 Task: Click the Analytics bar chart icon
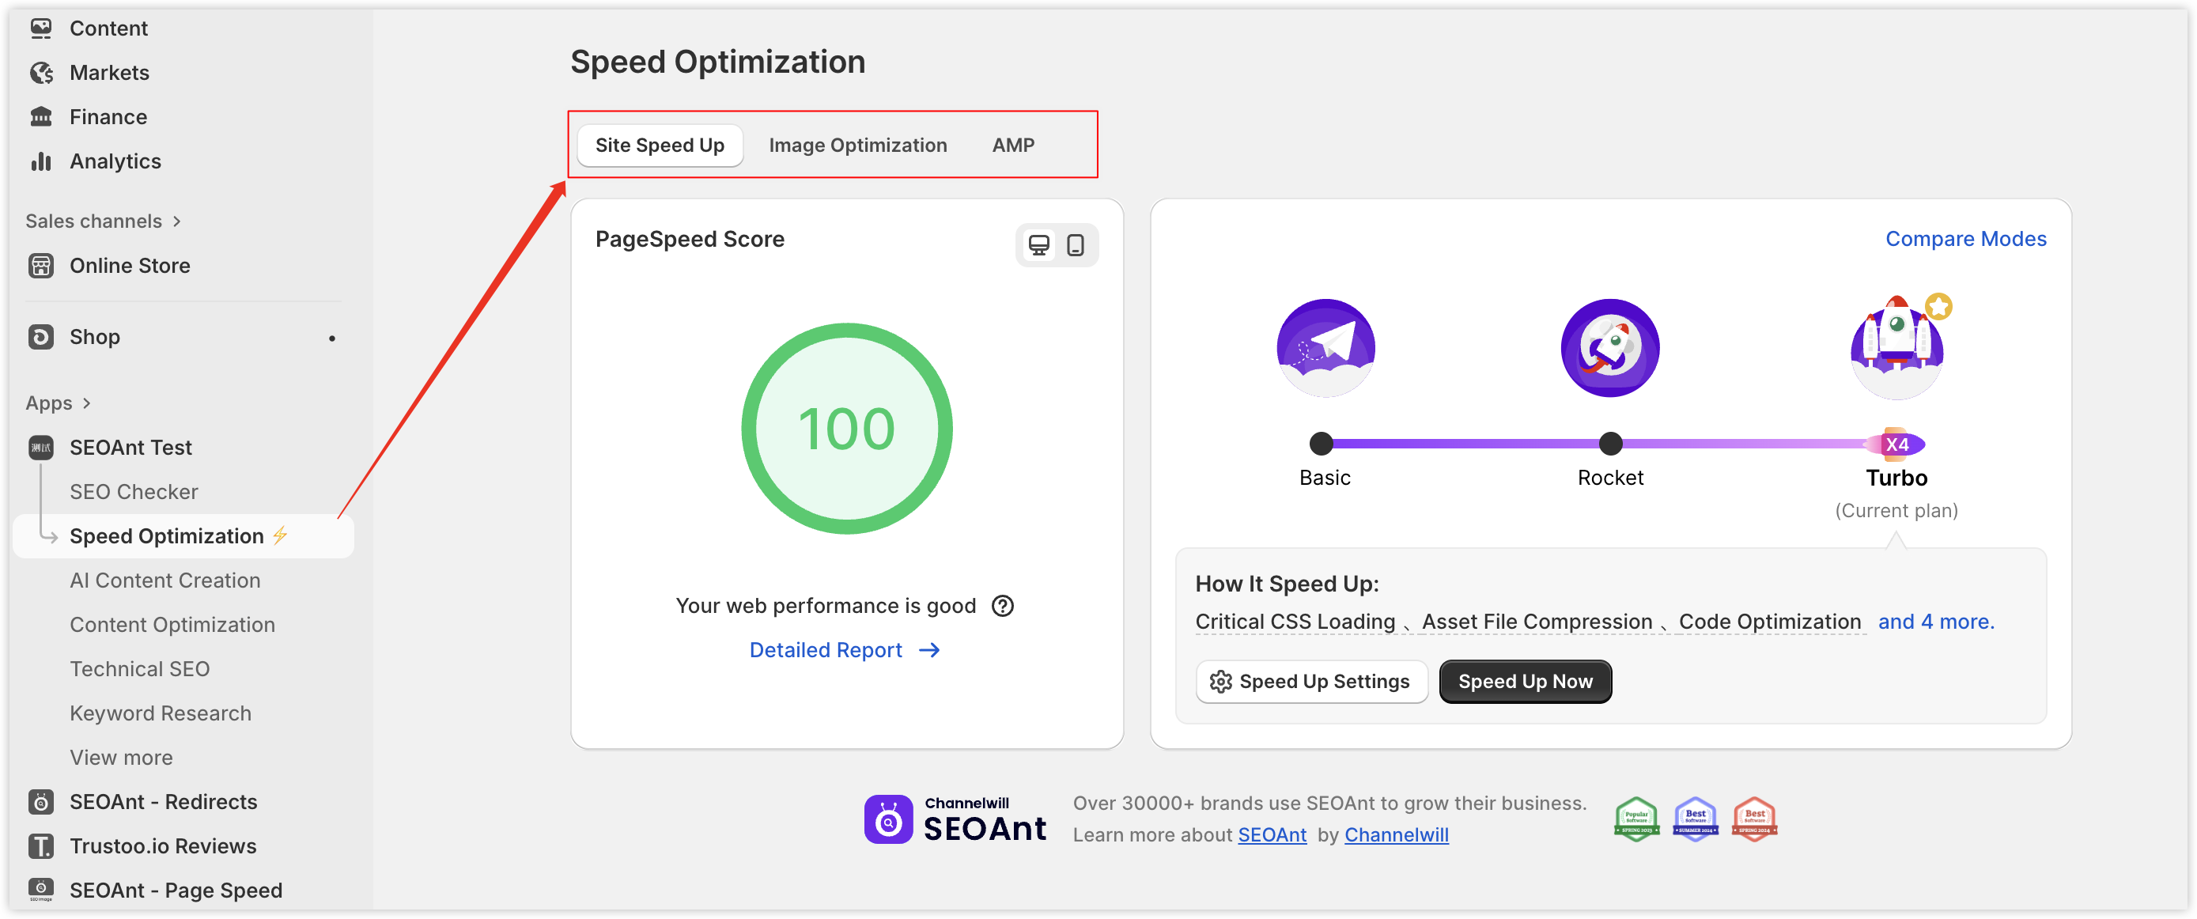tap(40, 161)
